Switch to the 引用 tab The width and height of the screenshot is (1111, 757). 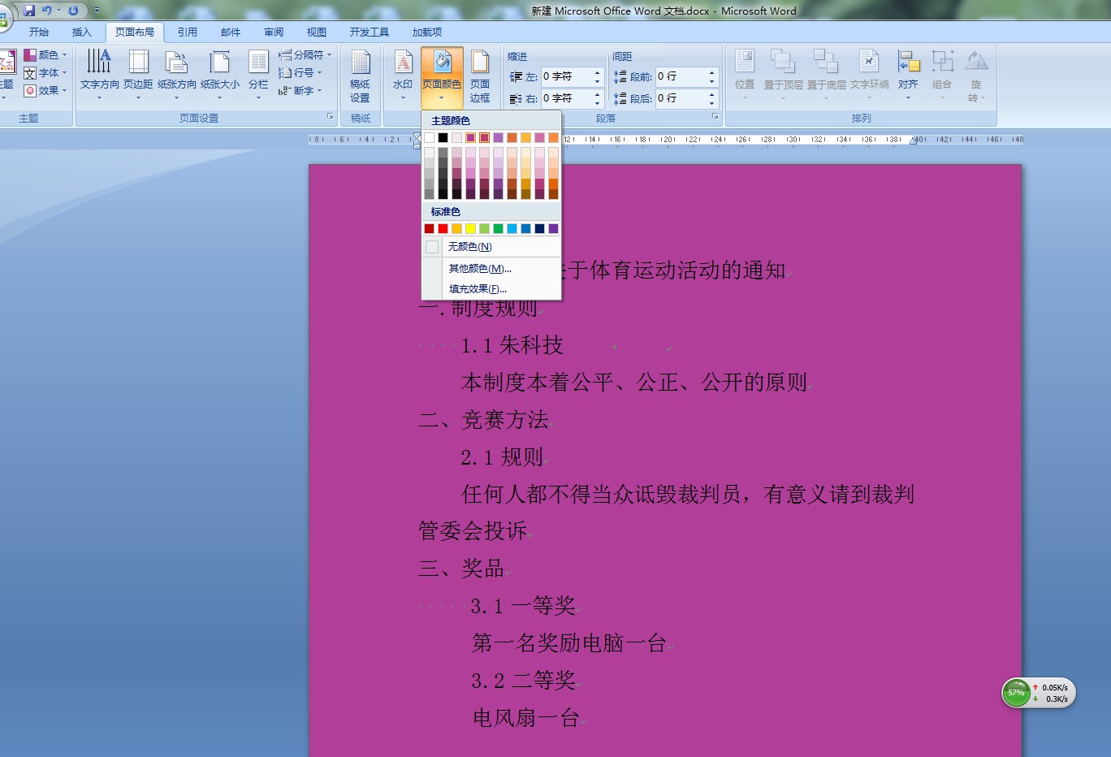tap(188, 32)
